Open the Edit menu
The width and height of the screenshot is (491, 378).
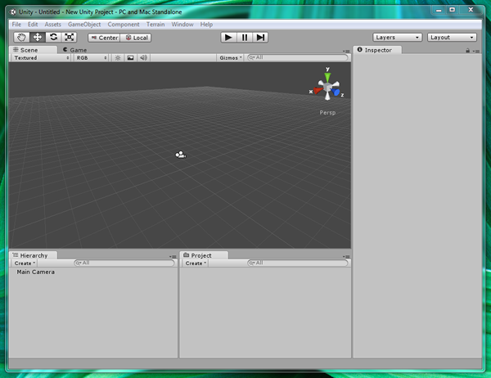(33, 25)
